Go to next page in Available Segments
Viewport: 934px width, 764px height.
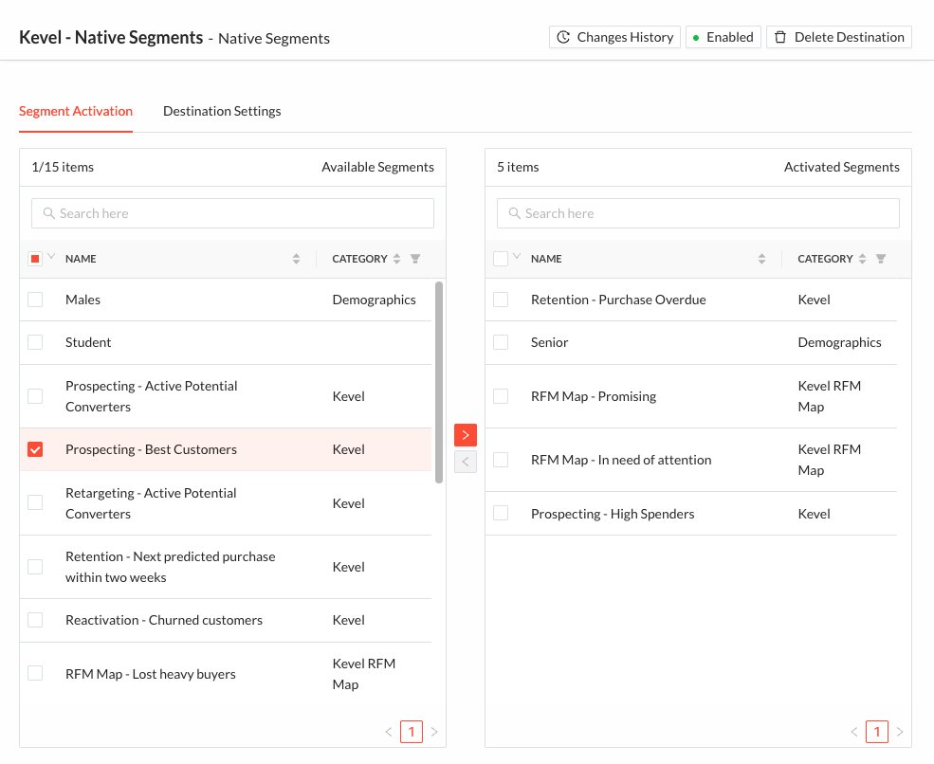pyautogui.click(x=434, y=732)
